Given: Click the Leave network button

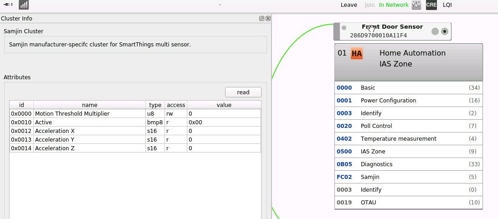Looking at the screenshot, I should click(349, 5).
